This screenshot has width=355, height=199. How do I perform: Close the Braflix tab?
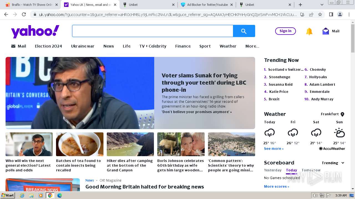click(x=57, y=5)
